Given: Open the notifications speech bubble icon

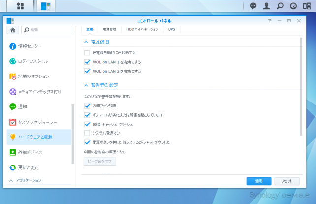Looking at the screenshot, I should point(253,6).
